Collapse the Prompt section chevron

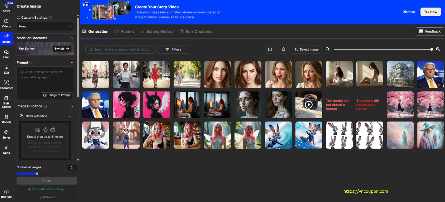coord(72,62)
